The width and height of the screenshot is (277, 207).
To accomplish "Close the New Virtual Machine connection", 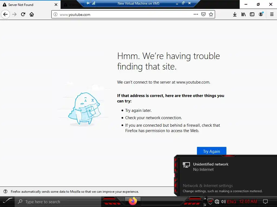I will click(x=190, y=3).
